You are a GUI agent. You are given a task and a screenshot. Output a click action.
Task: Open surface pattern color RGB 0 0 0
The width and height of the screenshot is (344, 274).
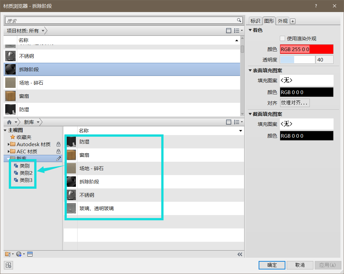[307, 92]
